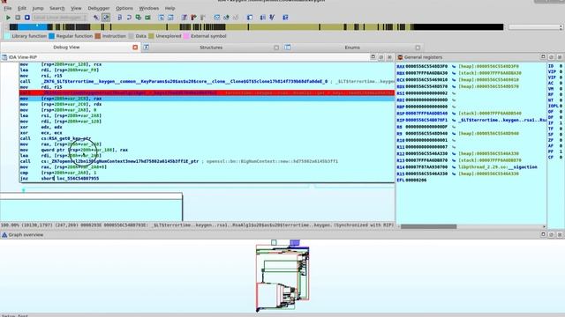Click the RAX register value
The width and height of the screenshot is (565, 317).
pyautogui.click(x=426, y=67)
